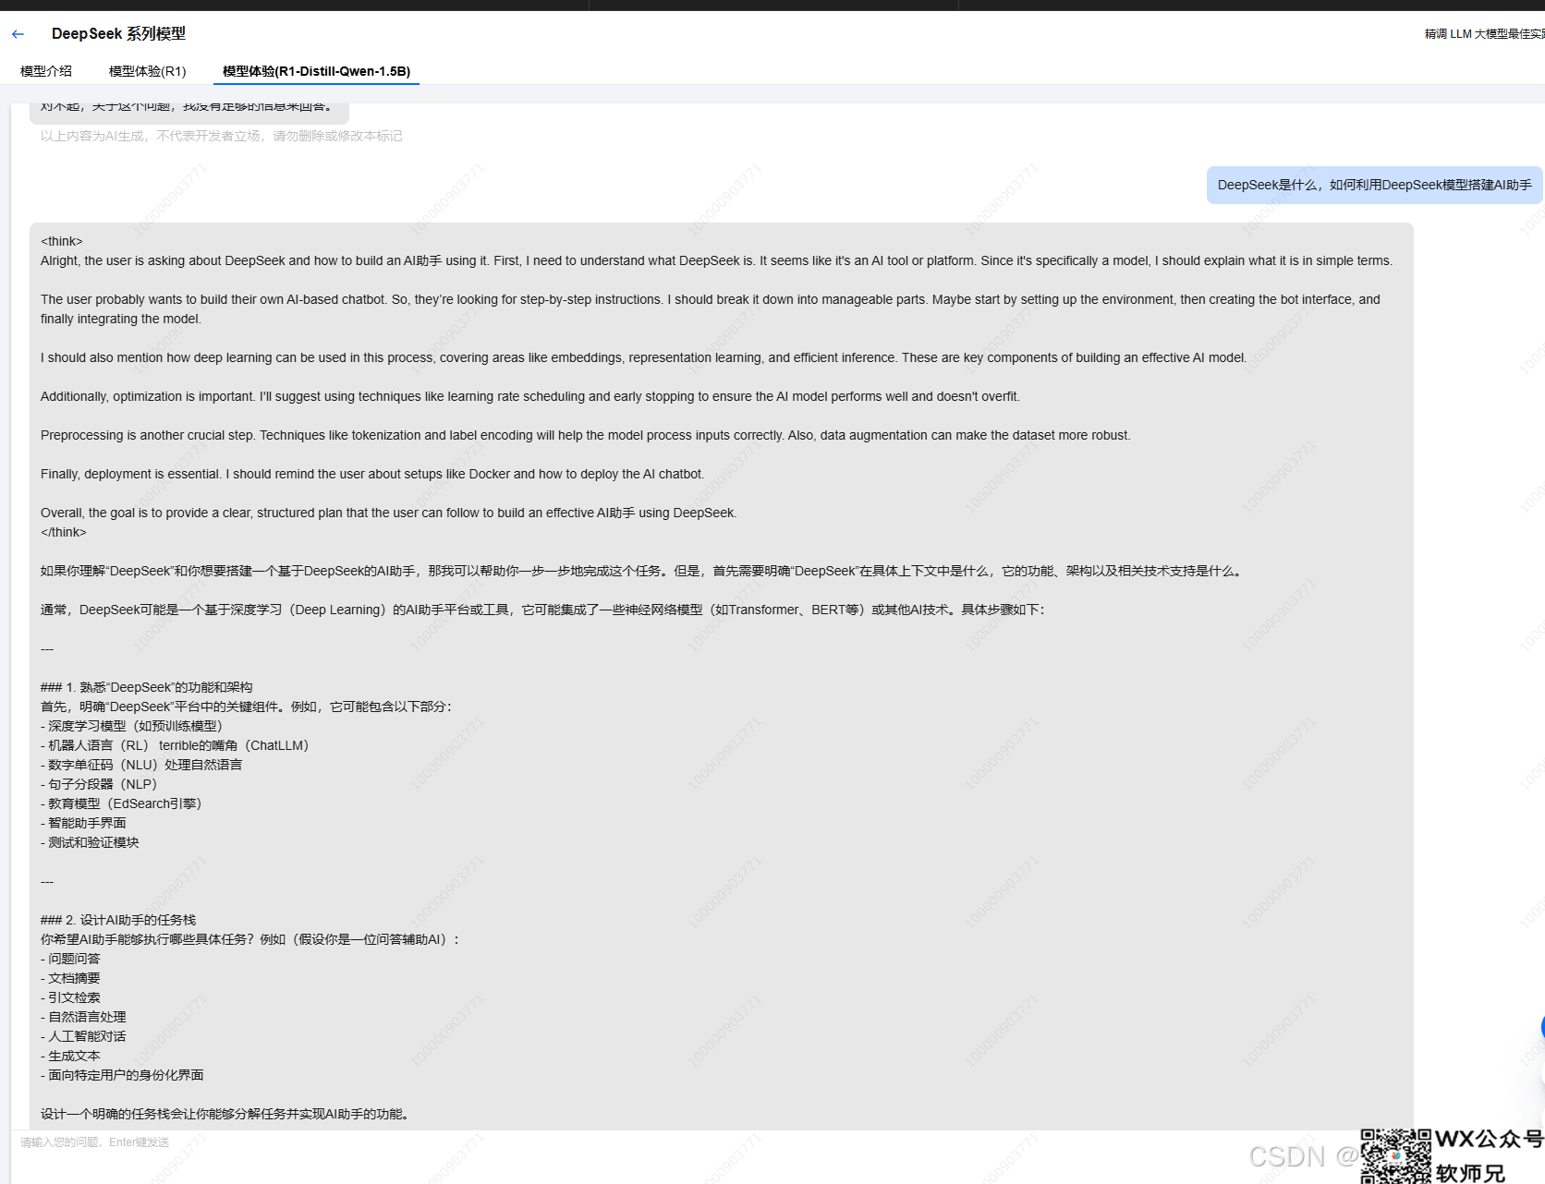Switch to the 模型体验(R1) tab
1545x1184 pixels.
click(x=148, y=71)
